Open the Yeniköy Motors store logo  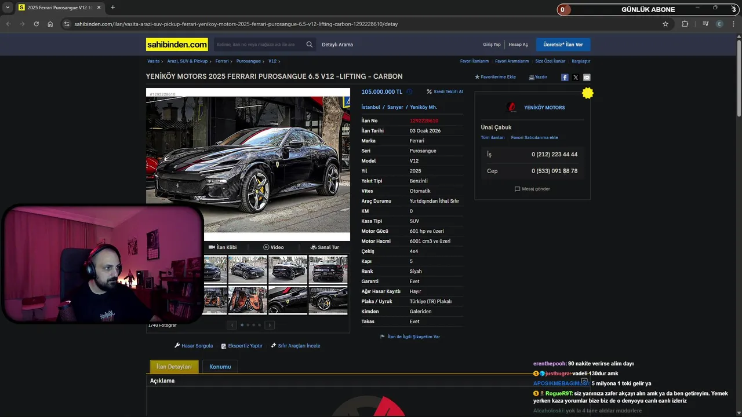[511, 107]
